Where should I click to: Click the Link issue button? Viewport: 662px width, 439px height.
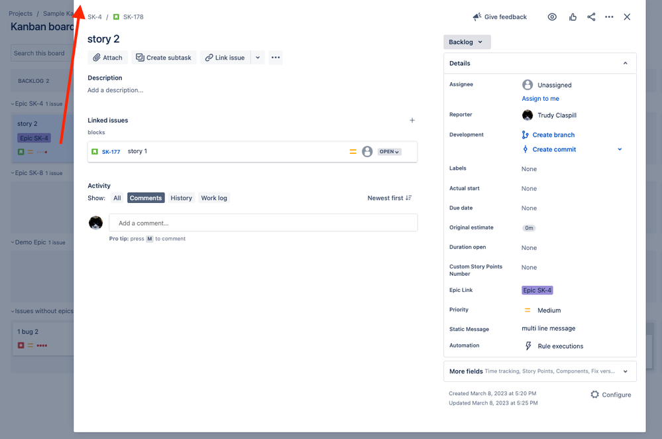point(225,58)
